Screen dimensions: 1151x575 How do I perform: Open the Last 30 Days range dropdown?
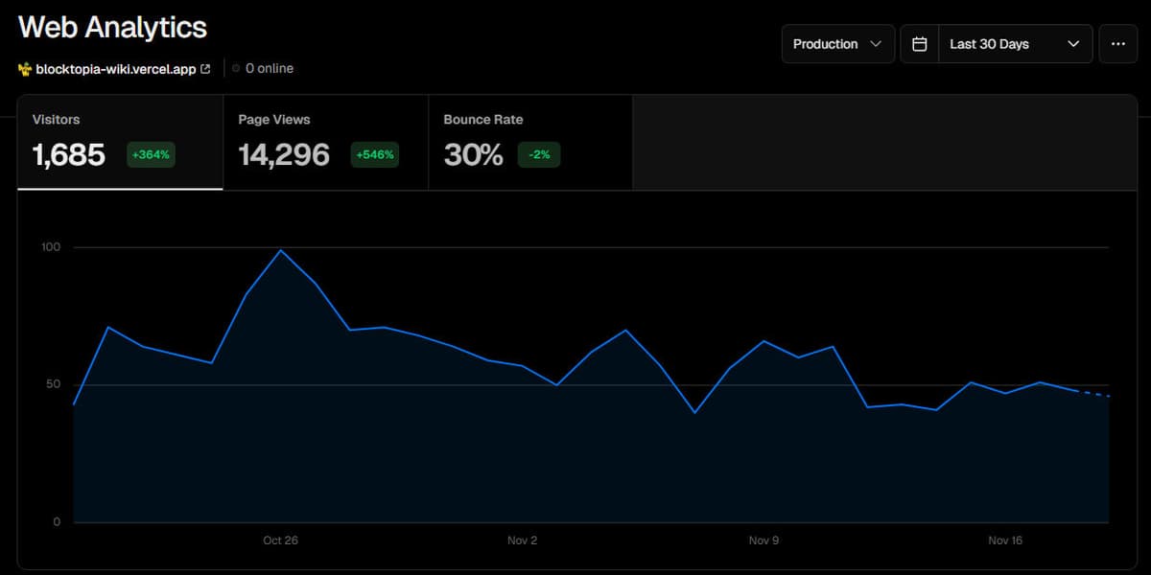(x=1016, y=44)
